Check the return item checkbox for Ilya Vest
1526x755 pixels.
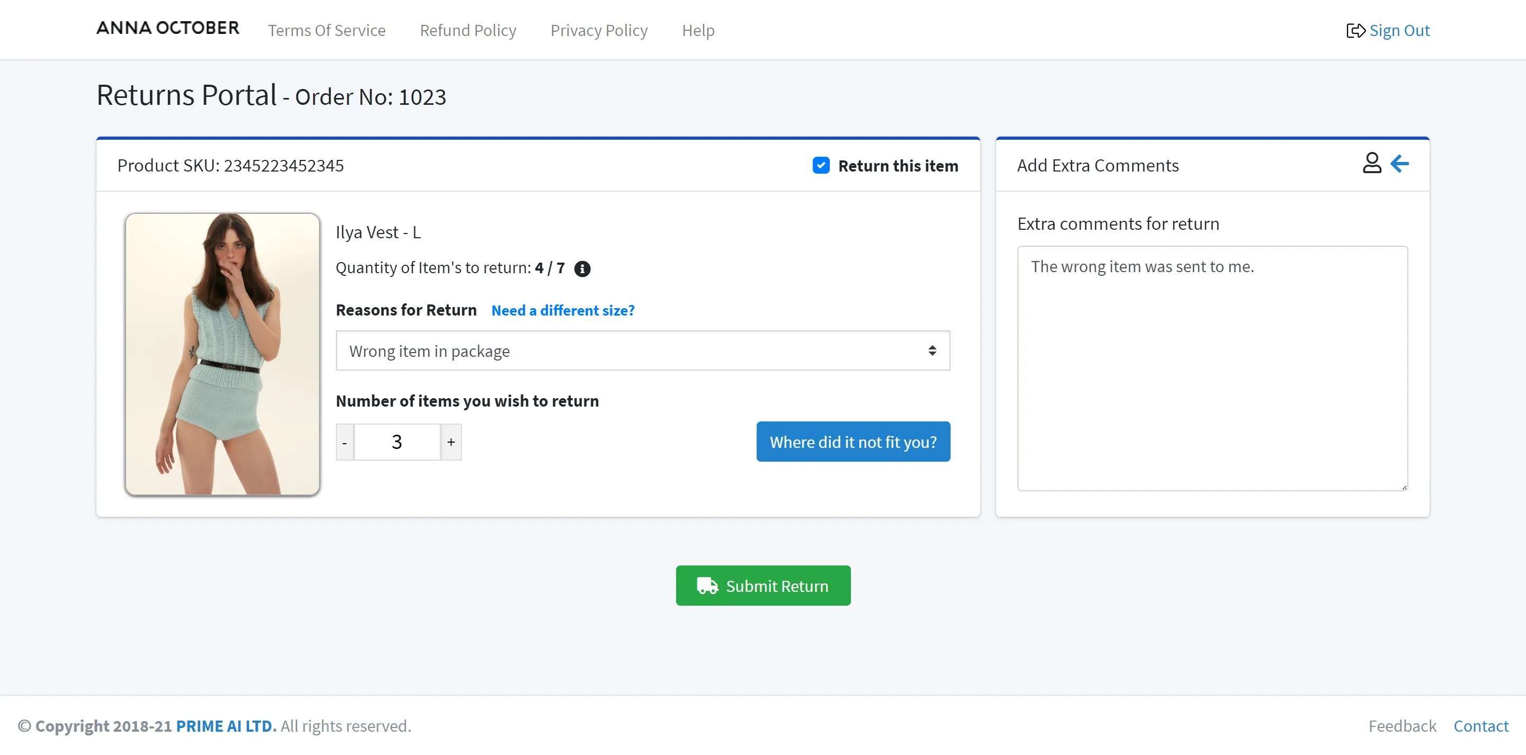(x=820, y=165)
